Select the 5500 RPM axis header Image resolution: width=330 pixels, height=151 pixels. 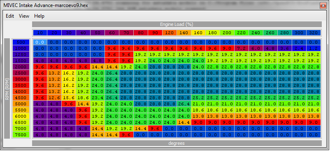coord(21,110)
